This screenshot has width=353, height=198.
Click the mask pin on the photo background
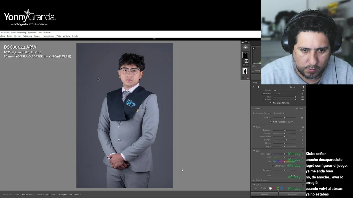click(x=99, y=79)
